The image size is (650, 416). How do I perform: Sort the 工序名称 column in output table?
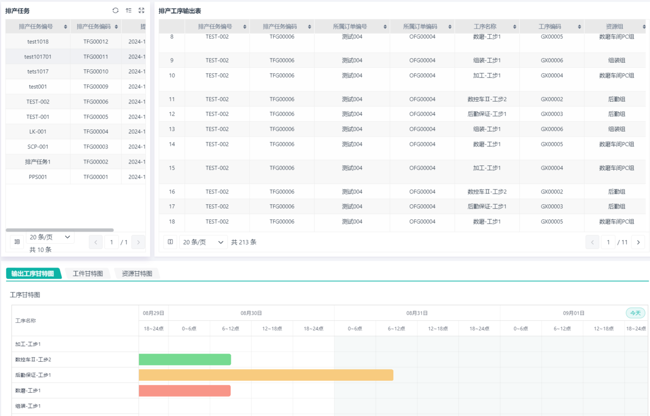click(515, 27)
